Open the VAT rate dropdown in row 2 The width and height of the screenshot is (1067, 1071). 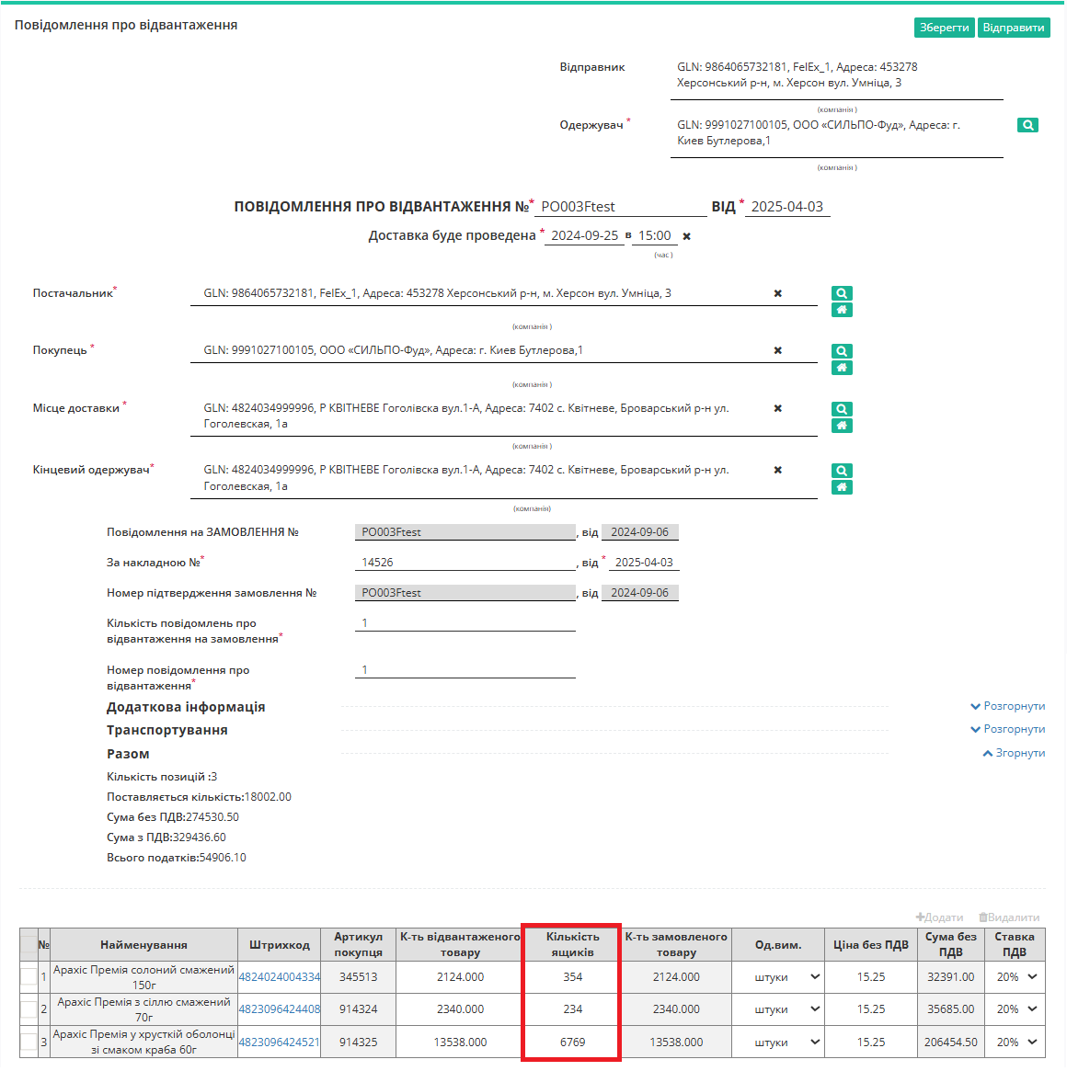tap(1015, 1009)
